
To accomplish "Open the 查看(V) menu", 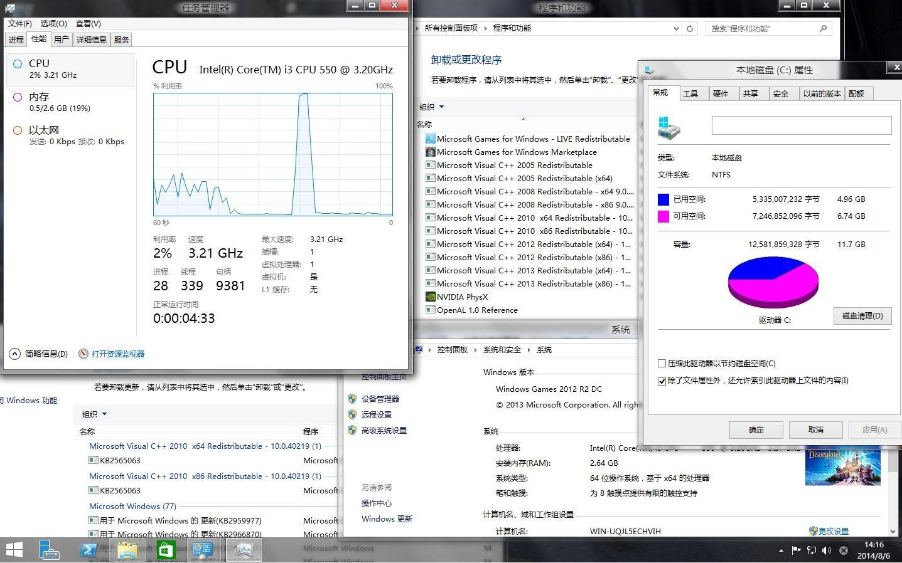I will pos(88,23).
